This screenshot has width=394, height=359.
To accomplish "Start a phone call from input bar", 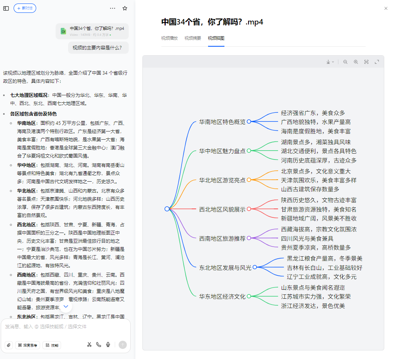I will pos(98,345).
